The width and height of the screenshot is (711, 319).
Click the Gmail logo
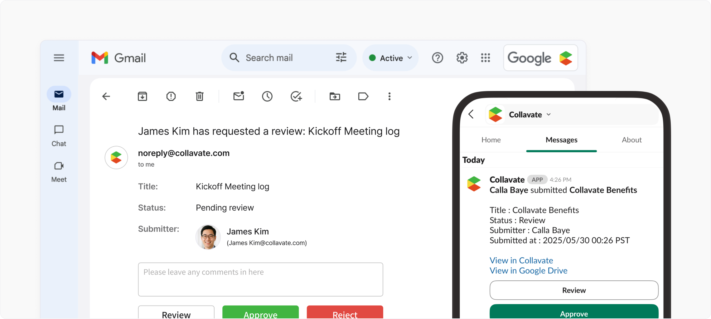click(x=119, y=58)
